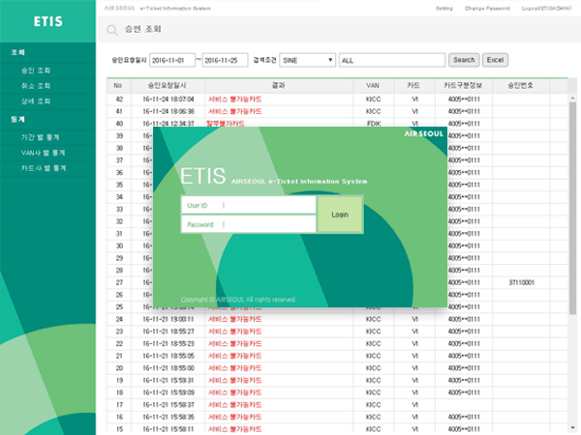Click the scrollbar down arrow
This screenshot has width=581, height=435.
tap(573, 428)
